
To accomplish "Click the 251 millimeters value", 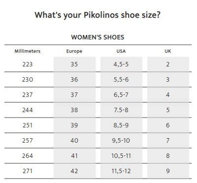I will [28, 125].
